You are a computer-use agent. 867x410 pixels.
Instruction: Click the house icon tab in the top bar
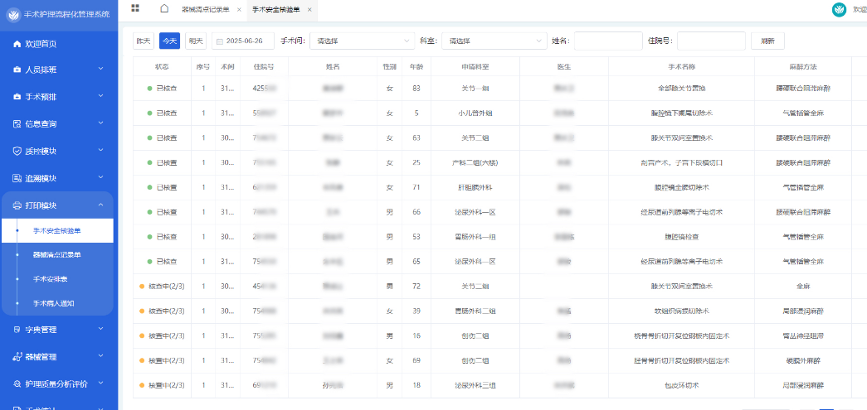[x=163, y=8]
